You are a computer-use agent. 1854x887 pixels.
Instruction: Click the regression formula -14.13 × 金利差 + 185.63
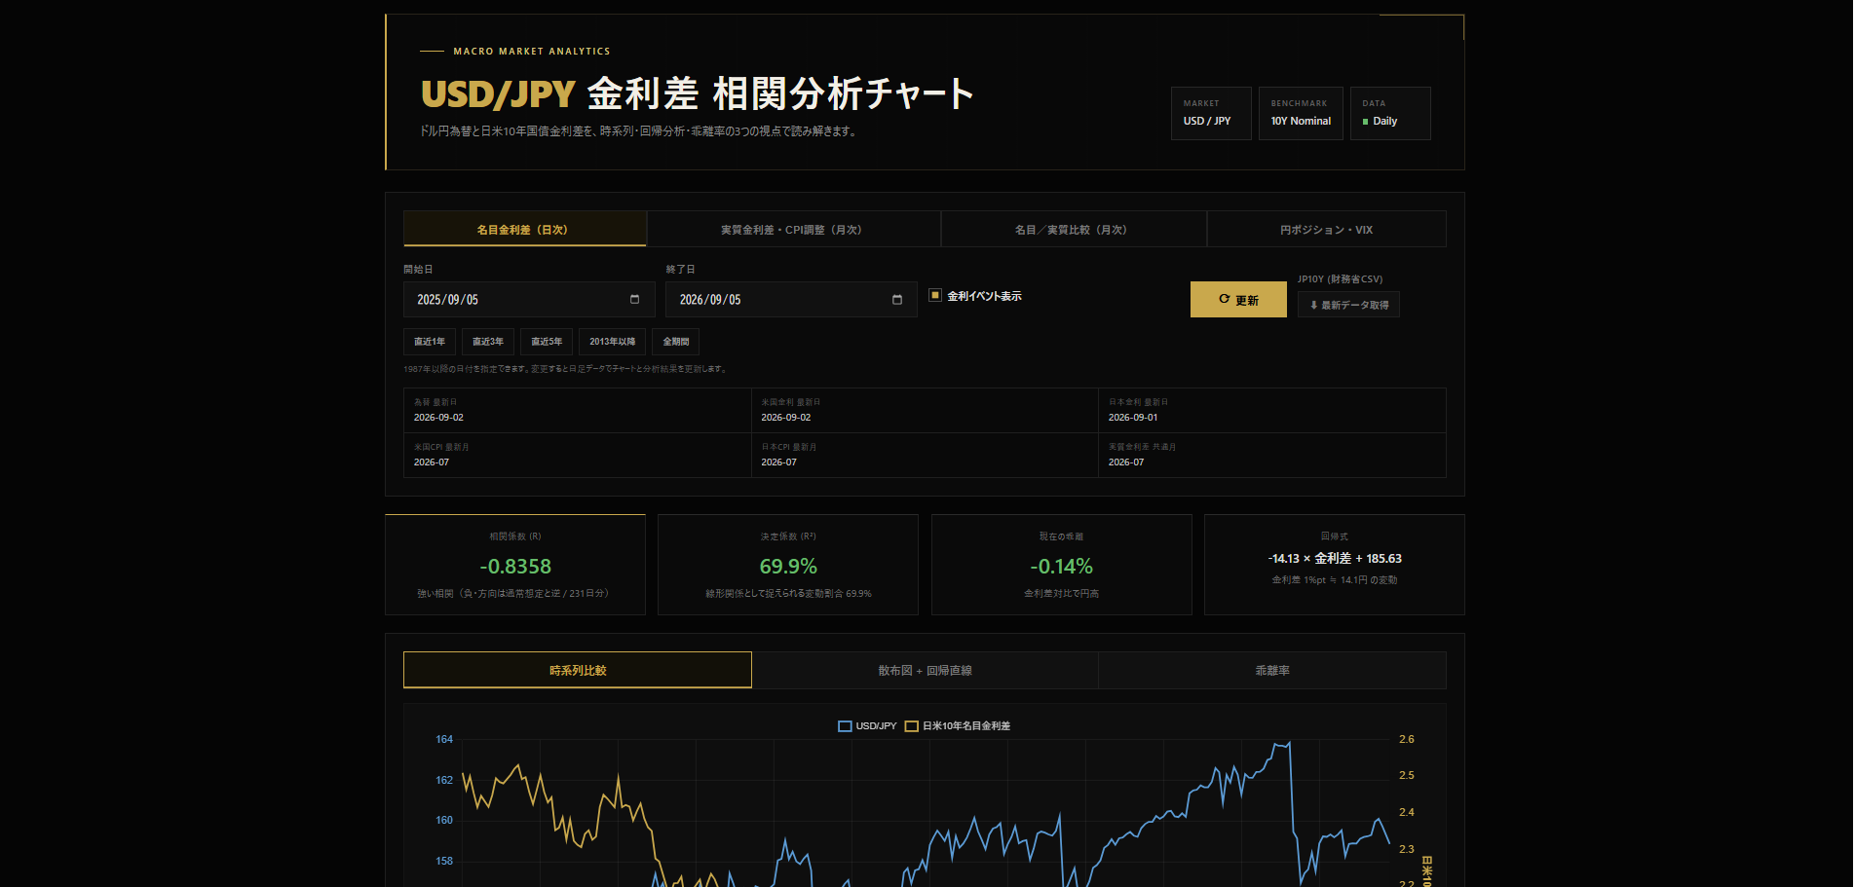[x=1335, y=558]
